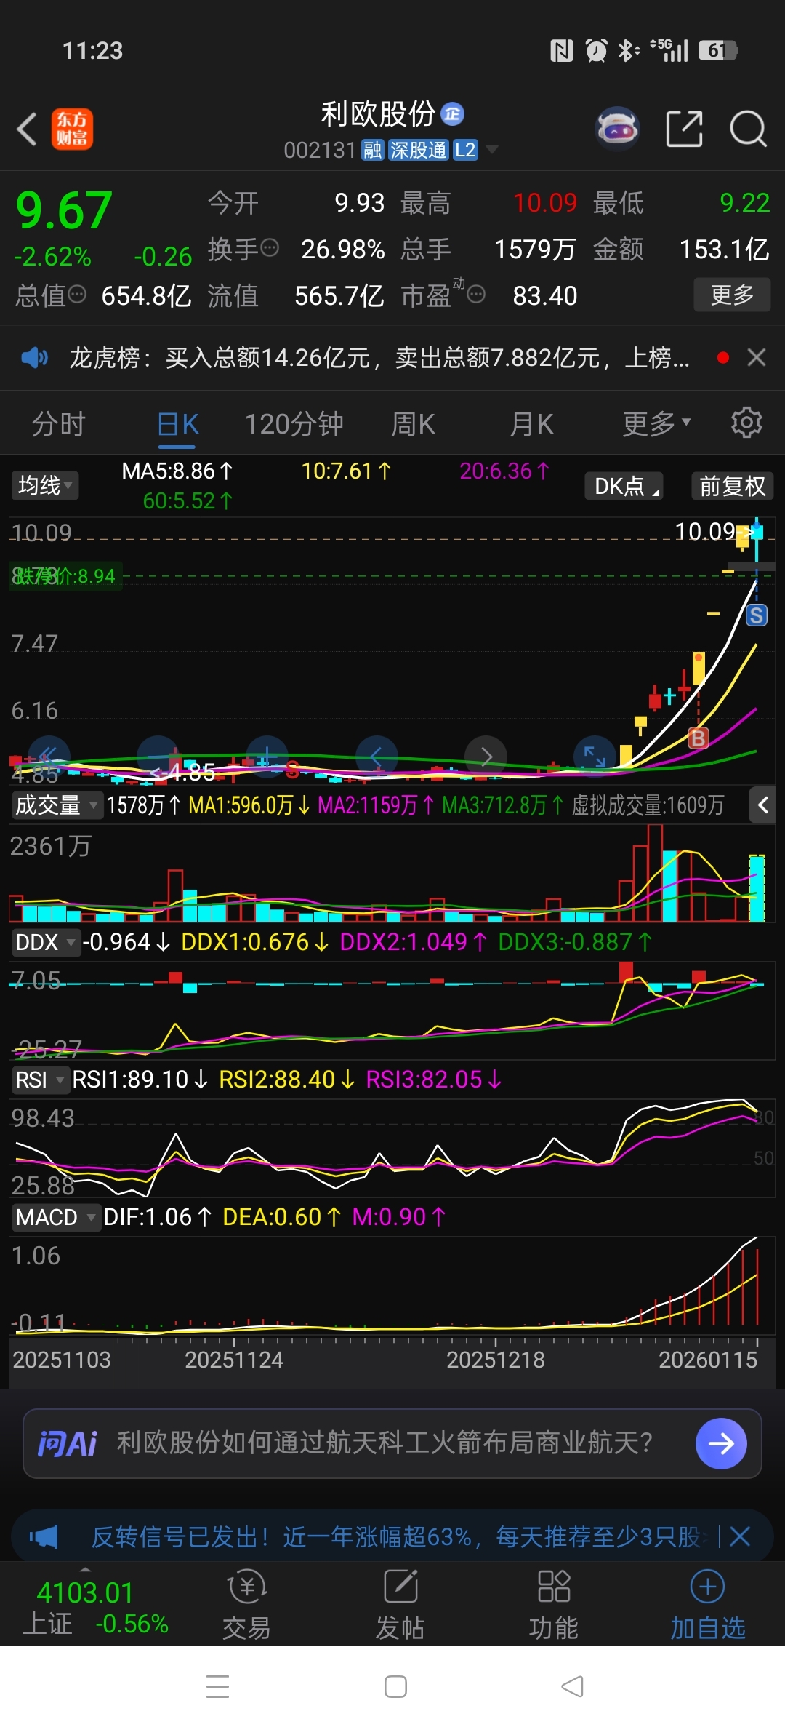Tap the chart move-left double arrow
Screen dimensions: 785x1727
tap(49, 756)
